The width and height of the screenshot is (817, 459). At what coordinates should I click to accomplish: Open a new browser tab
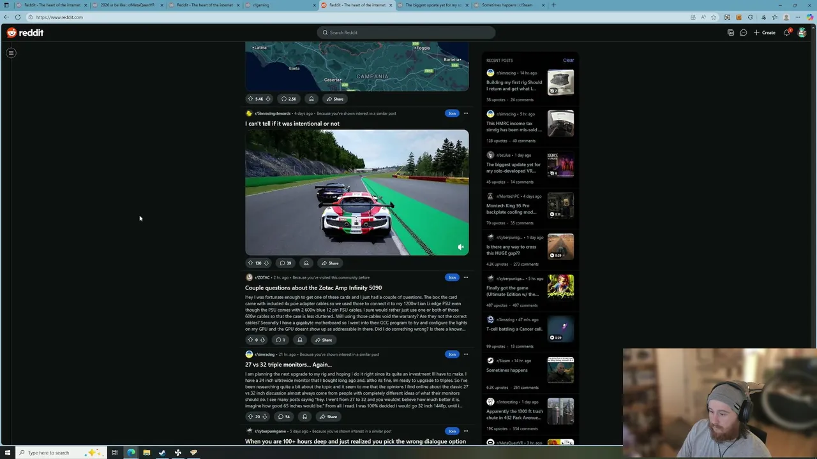tap(553, 5)
